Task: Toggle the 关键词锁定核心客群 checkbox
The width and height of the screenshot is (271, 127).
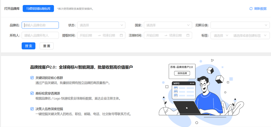Action: (x=32, y=78)
